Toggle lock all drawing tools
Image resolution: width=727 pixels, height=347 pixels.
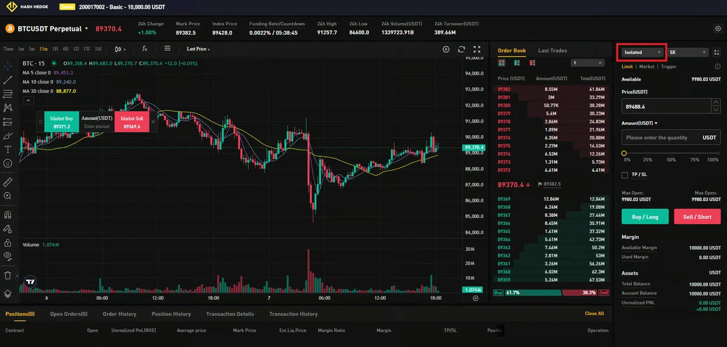[x=8, y=243]
